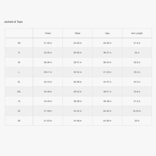Click the 51-53 in chest cell for 3X
This screenshot has height=156, width=156.
pos(48,121)
